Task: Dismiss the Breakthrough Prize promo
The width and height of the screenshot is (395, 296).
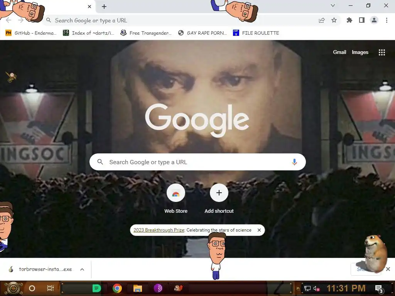Action: pos(259,230)
